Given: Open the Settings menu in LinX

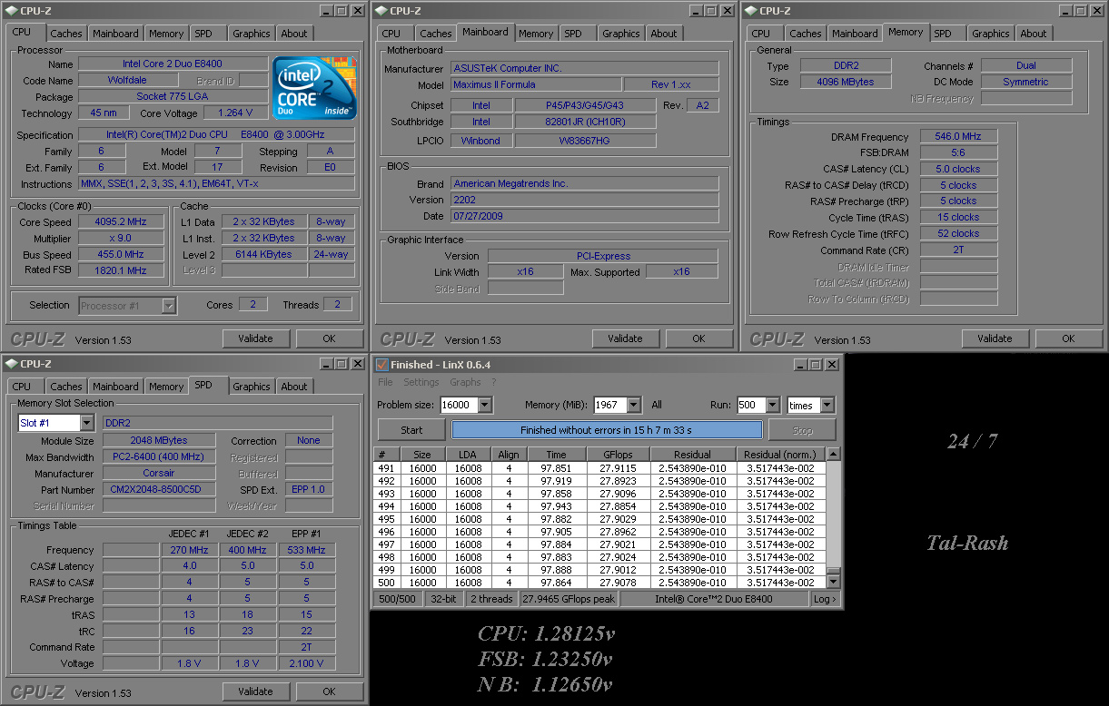Looking at the screenshot, I should 421,382.
